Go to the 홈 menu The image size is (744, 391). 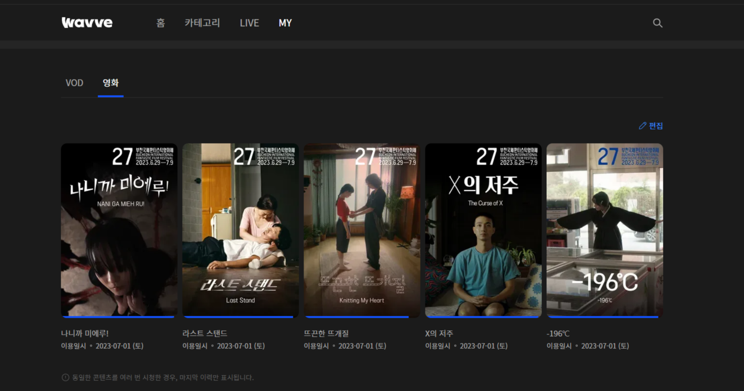point(160,23)
